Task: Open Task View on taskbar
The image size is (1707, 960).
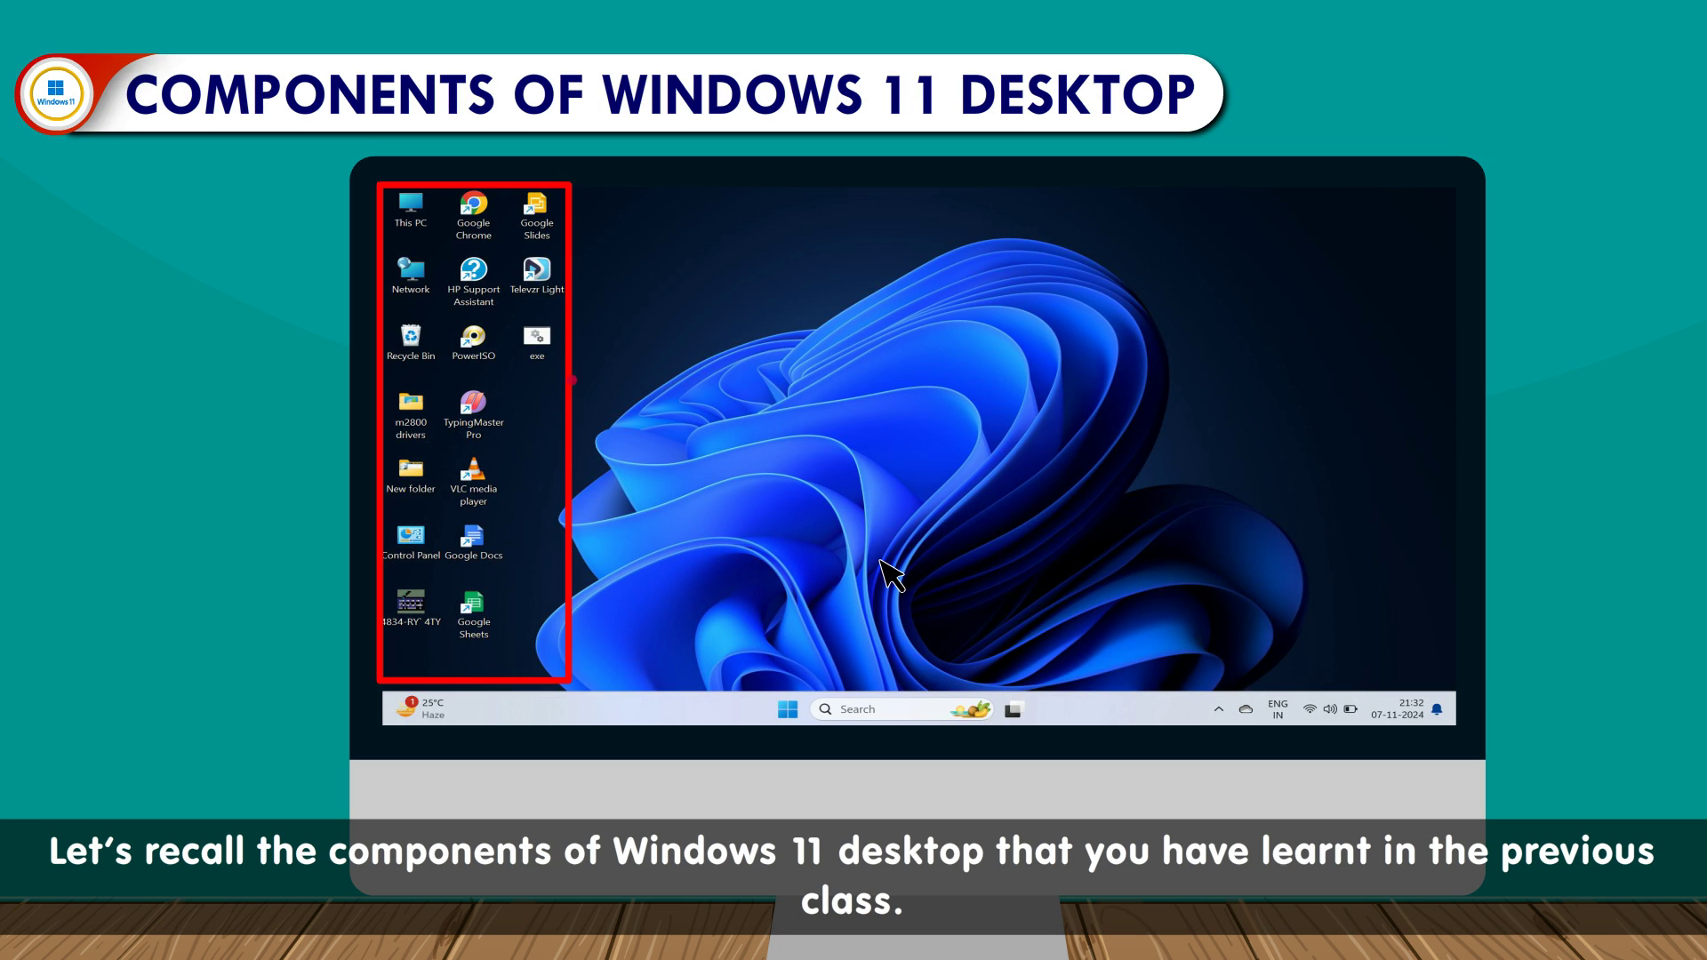Action: (1013, 709)
